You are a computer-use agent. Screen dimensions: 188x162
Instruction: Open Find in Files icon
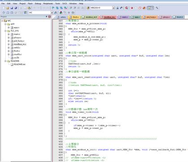tap(88, 8)
